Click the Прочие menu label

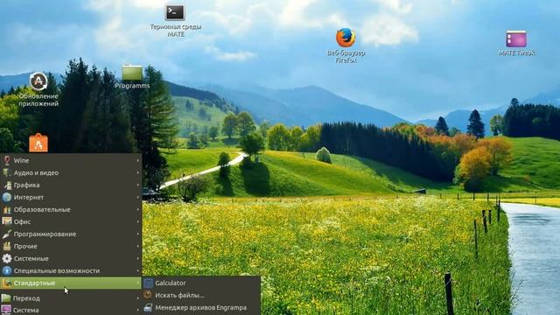[25, 247]
